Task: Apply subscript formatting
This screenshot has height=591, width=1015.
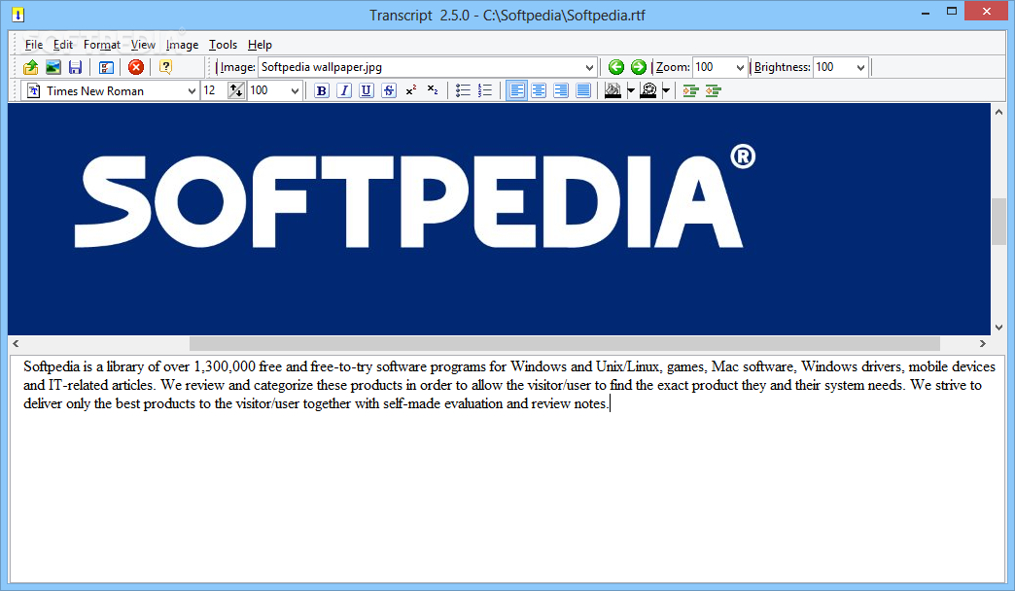Action: pos(433,90)
